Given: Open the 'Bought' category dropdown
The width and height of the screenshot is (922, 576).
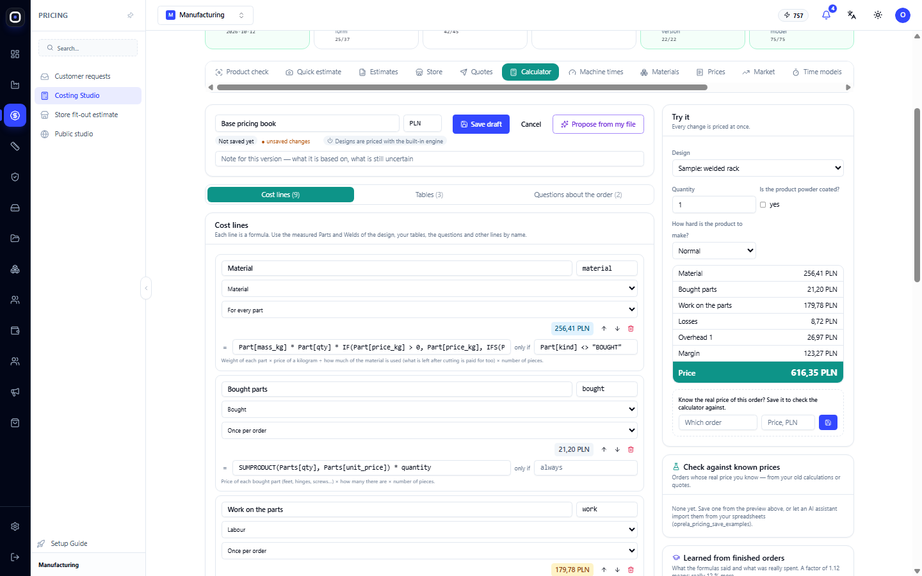Looking at the screenshot, I should (429, 409).
